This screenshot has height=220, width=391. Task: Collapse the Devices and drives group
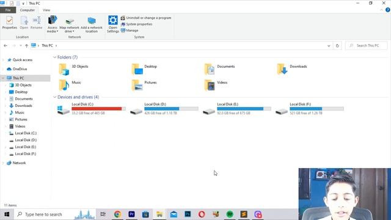54,97
